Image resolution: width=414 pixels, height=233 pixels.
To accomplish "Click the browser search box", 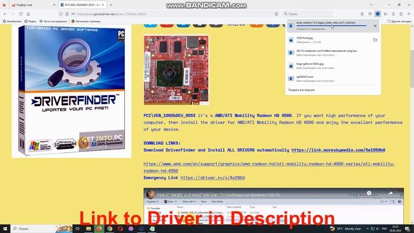I will click(308, 14).
